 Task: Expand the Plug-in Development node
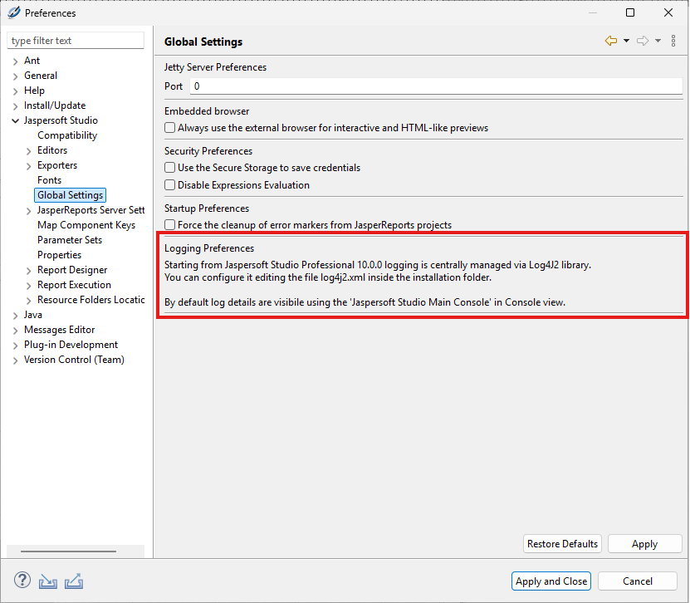click(x=16, y=346)
